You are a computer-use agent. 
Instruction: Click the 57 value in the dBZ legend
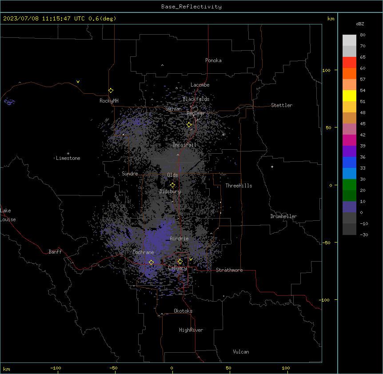point(363,80)
